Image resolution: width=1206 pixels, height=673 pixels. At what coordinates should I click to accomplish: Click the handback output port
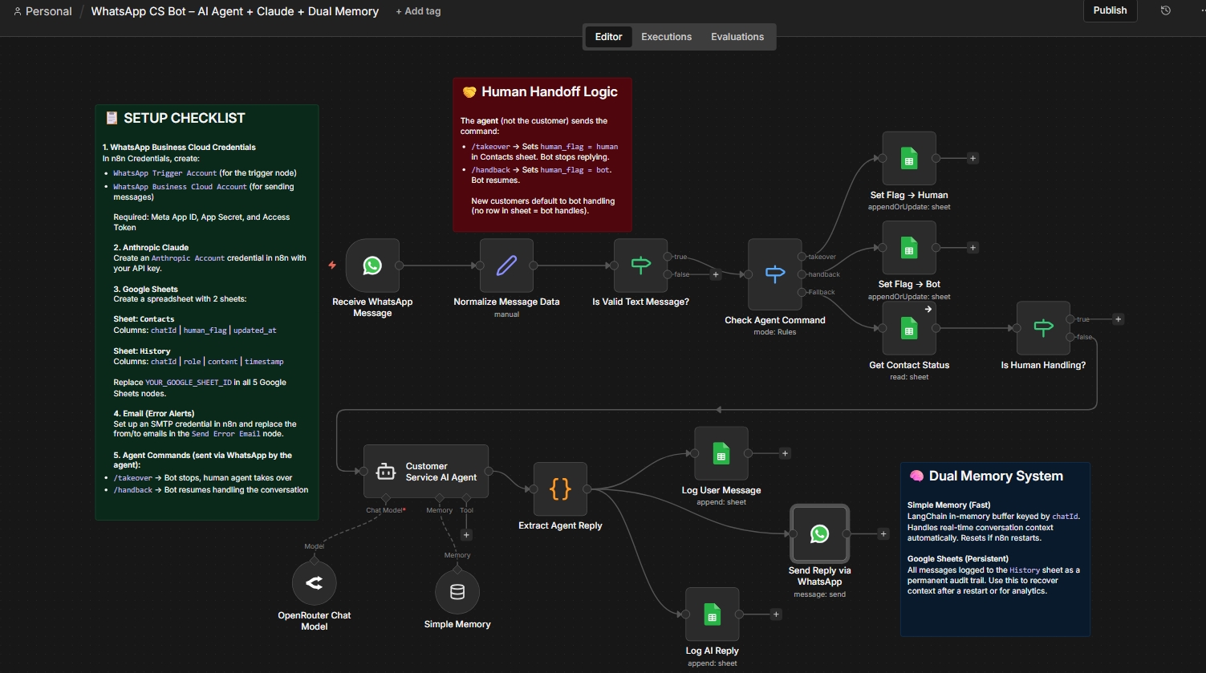tap(802, 274)
